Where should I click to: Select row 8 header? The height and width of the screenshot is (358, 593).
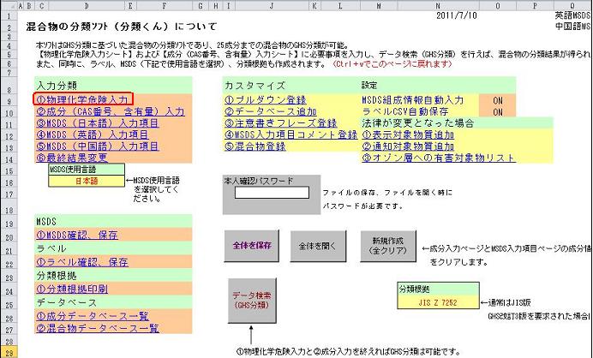point(9,87)
